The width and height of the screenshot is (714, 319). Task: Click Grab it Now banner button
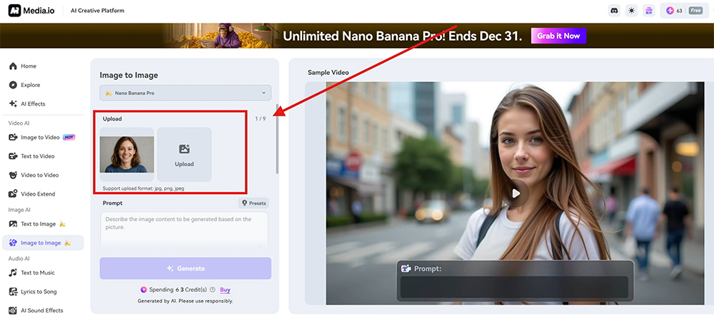point(559,36)
